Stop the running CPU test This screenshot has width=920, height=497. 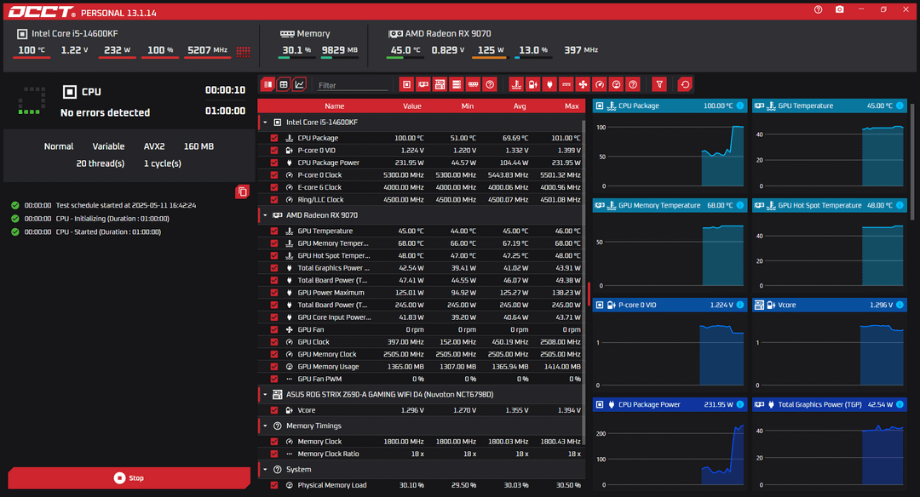click(x=129, y=477)
